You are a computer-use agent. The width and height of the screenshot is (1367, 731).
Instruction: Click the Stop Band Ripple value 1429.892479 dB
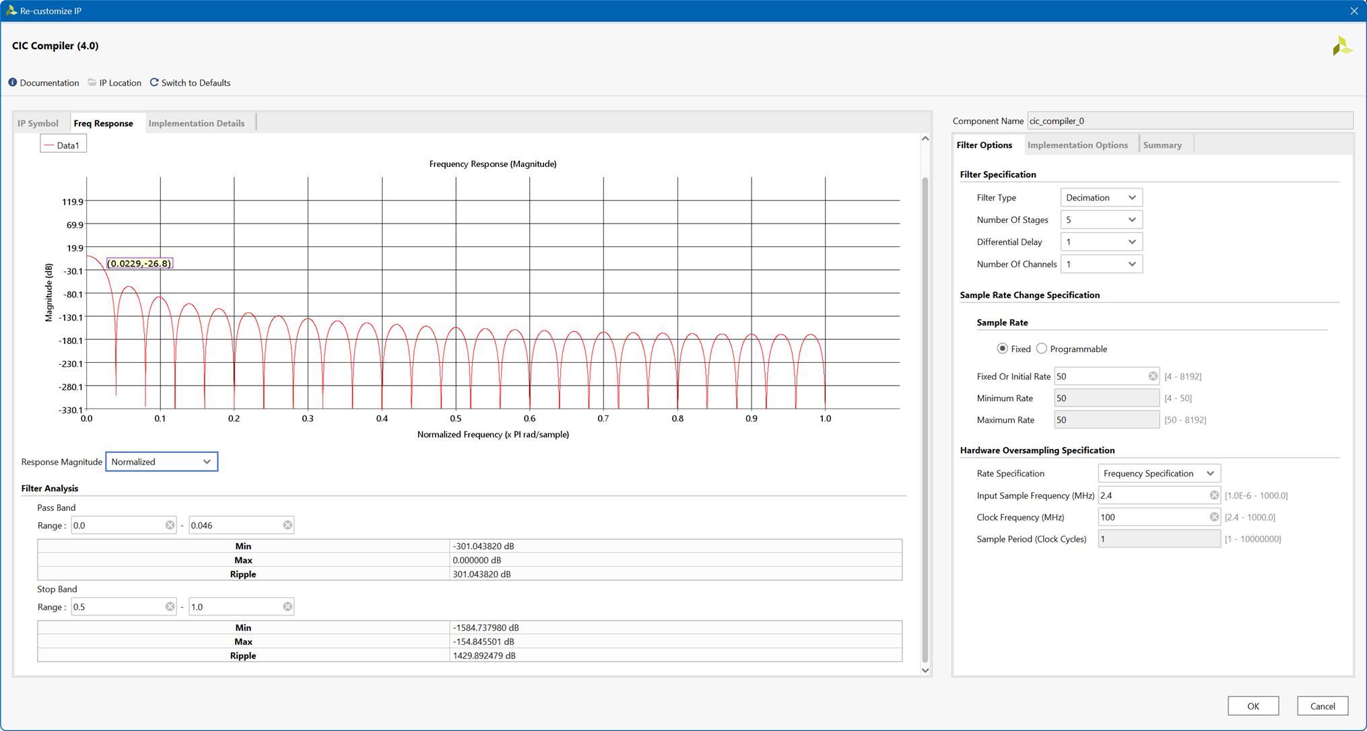pos(484,656)
